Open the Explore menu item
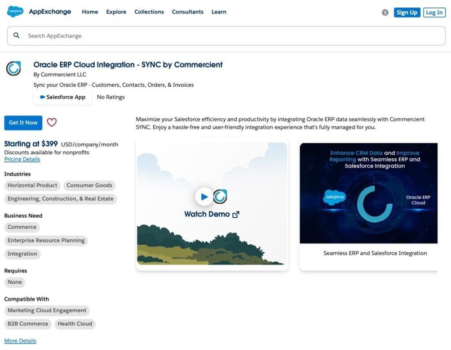 point(116,12)
